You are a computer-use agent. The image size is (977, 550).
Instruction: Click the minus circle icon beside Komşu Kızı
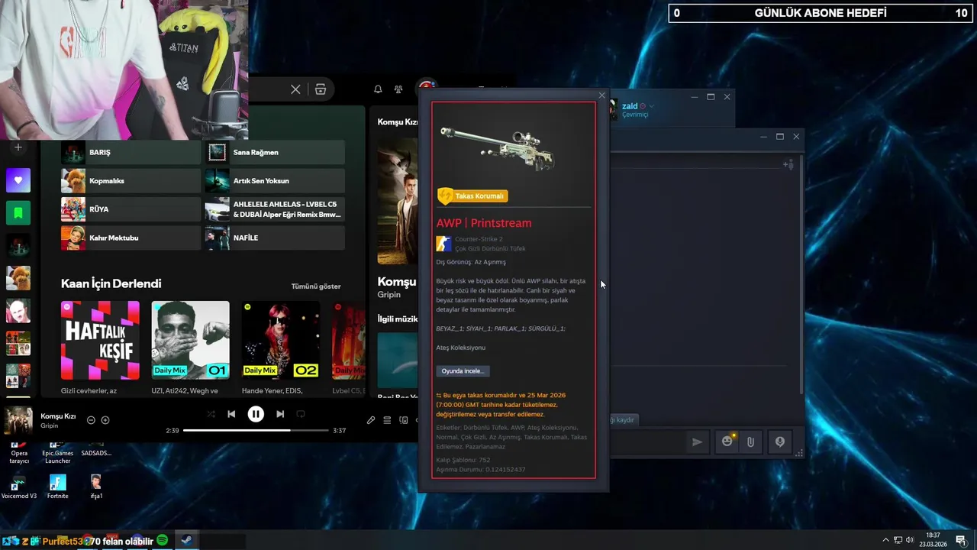click(x=91, y=420)
